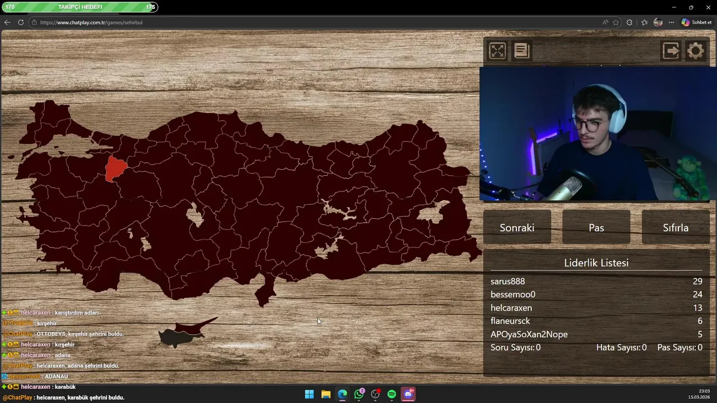Open Spotify from the taskbar

coord(392,394)
